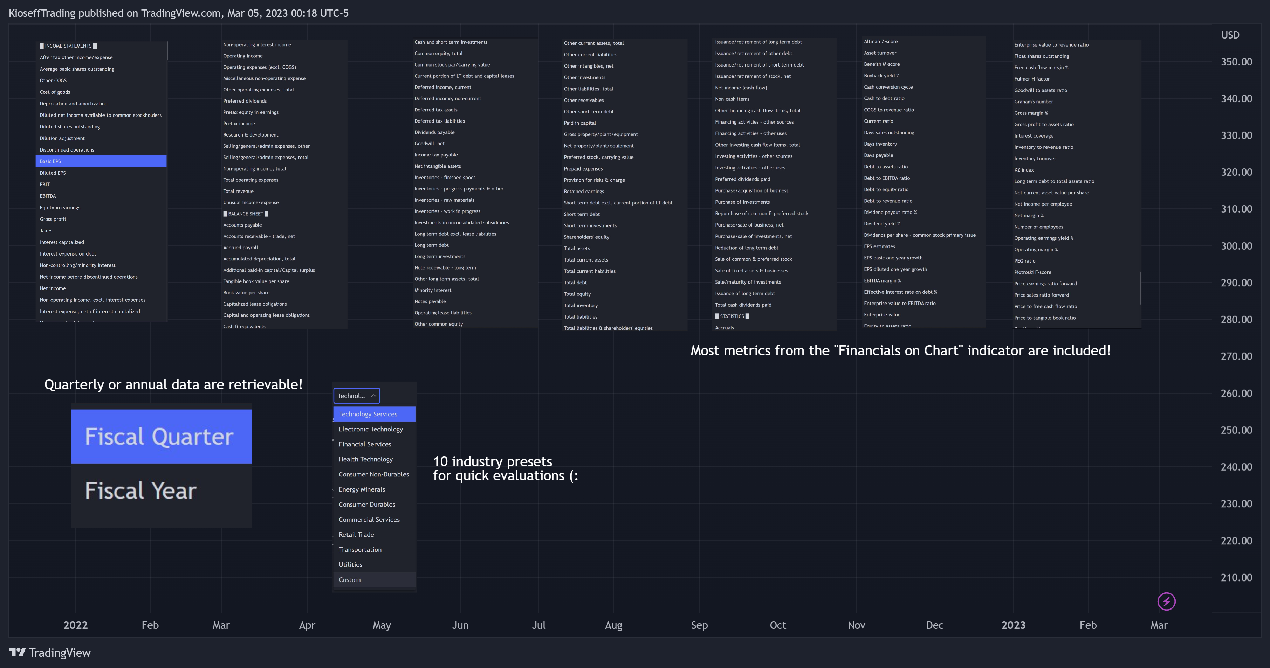1270x668 pixels.
Task: Select Total assets metric
Action: [577, 248]
